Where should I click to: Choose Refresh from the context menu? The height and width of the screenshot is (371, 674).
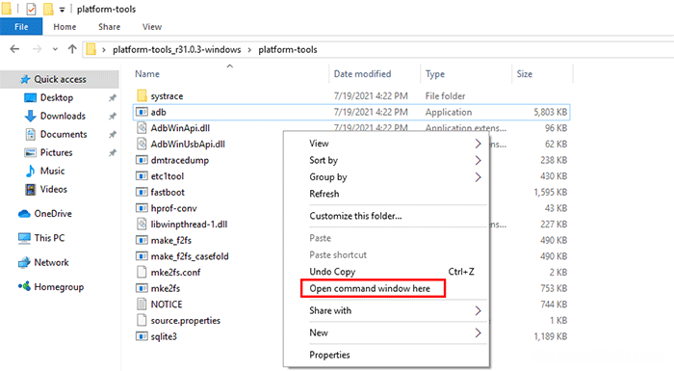(324, 194)
